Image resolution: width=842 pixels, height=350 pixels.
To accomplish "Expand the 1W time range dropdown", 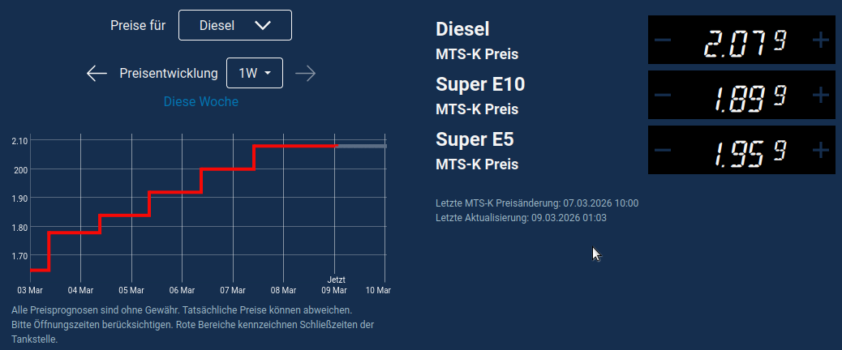I will tap(255, 74).
